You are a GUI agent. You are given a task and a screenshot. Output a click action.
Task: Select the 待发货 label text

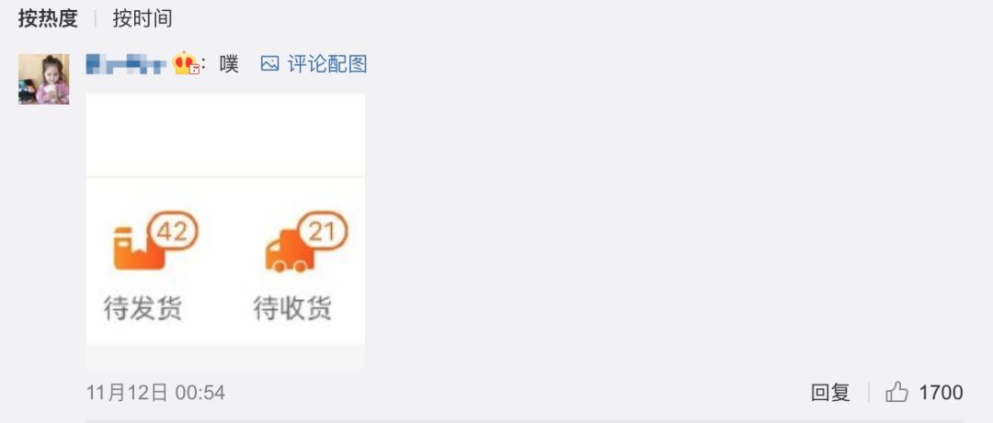coord(143,309)
